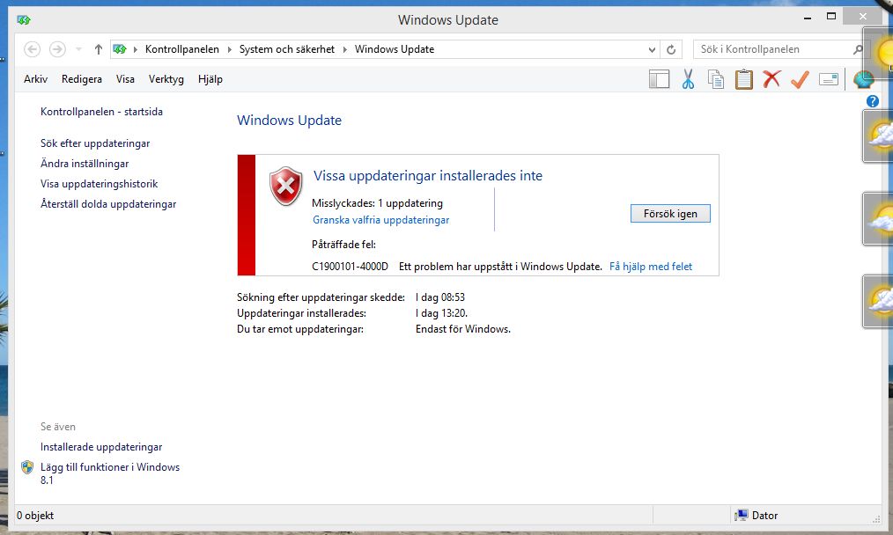Open the Arkiv menu

[35, 80]
